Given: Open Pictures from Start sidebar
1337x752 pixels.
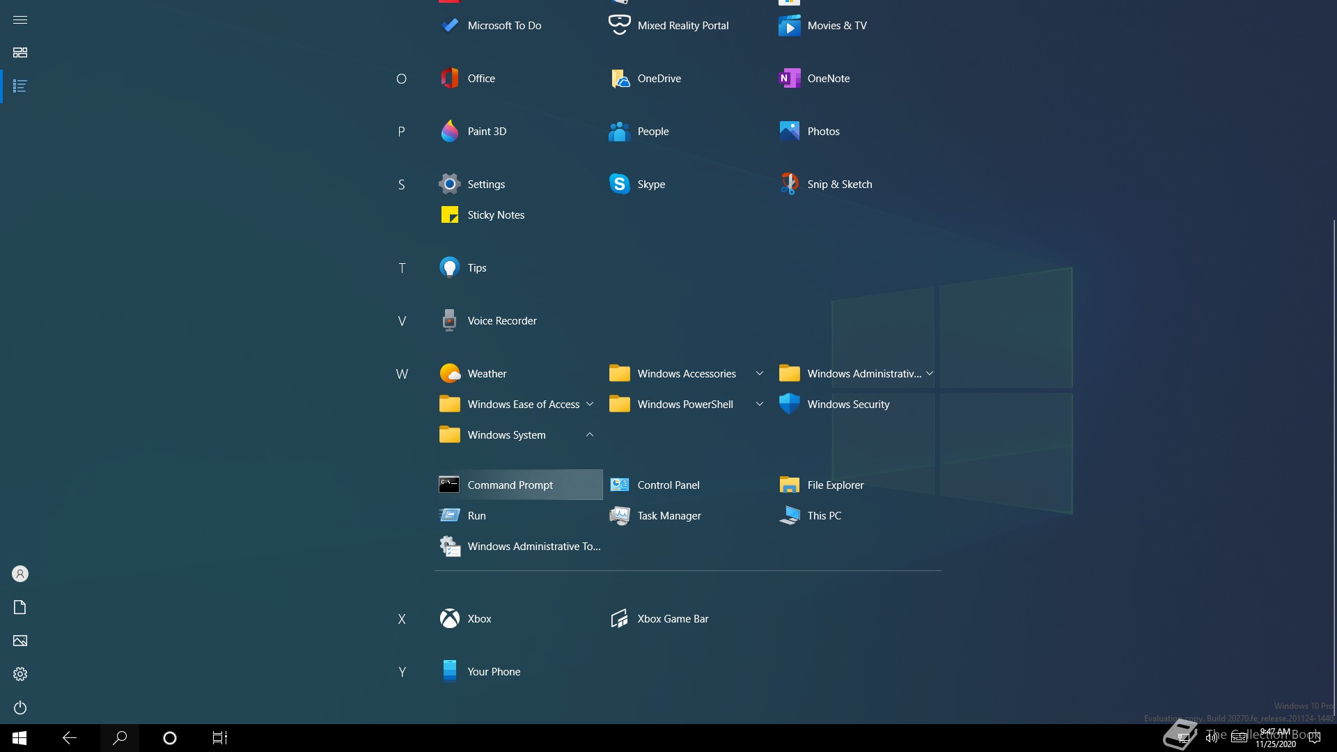Looking at the screenshot, I should click(x=20, y=641).
